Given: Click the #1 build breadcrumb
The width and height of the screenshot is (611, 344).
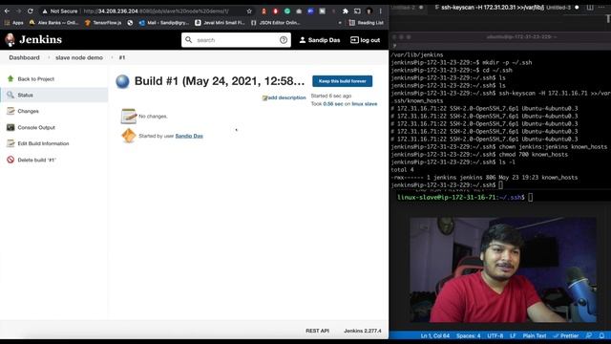Looking at the screenshot, I should (122, 57).
